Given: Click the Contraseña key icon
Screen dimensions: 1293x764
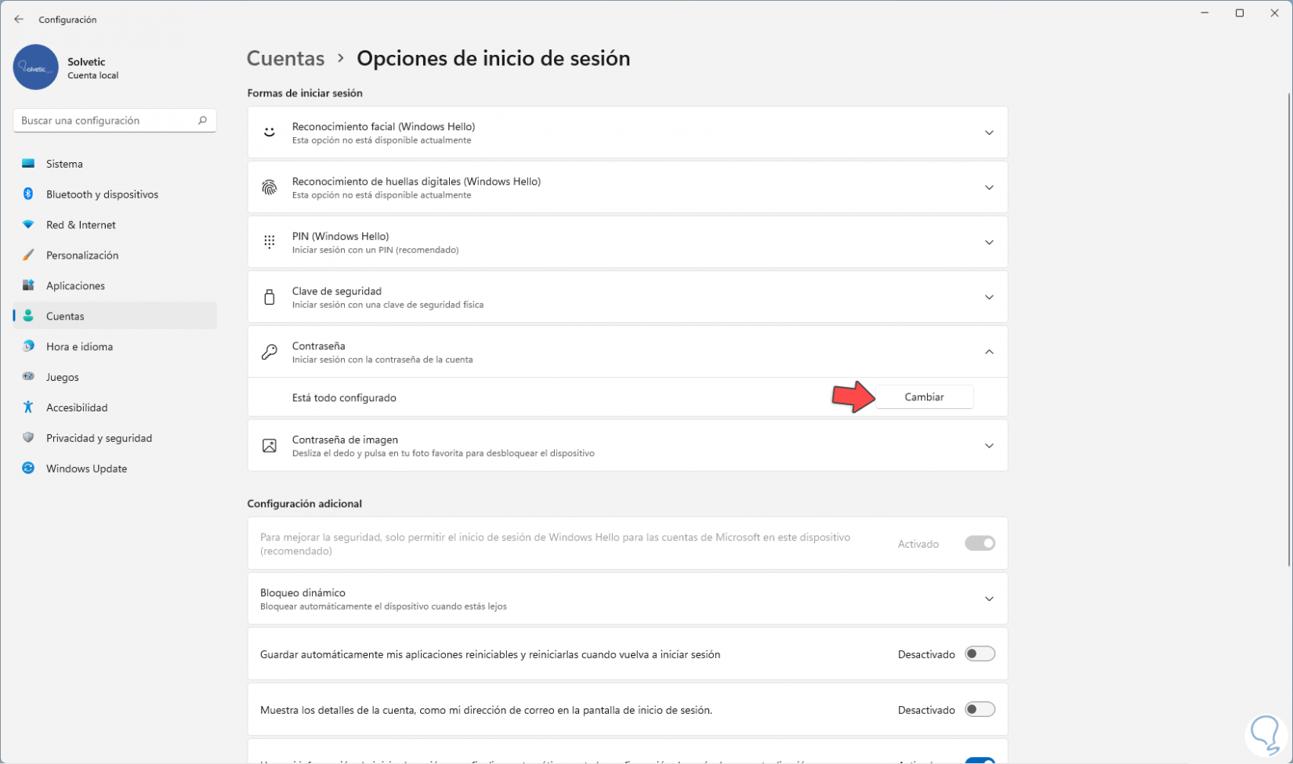Looking at the screenshot, I should pos(270,352).
